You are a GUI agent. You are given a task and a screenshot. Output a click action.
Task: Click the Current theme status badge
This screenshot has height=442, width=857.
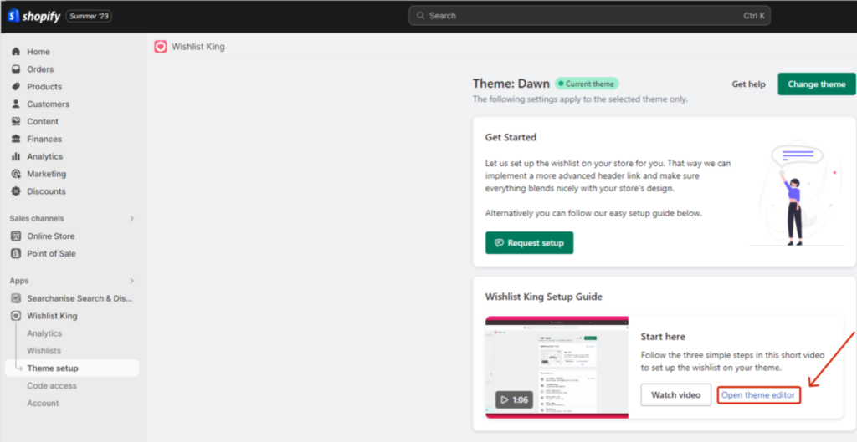coord(587,84)
